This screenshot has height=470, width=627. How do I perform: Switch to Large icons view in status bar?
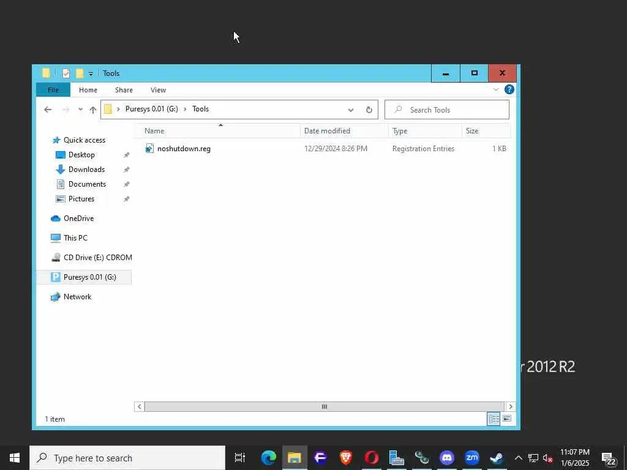pyautogui.click(x=507, y=419)
